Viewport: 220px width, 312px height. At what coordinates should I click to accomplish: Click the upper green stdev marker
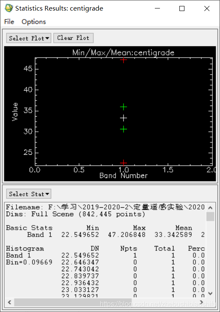coord(124,107)
